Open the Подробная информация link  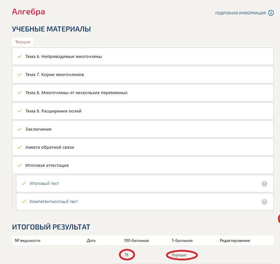click(240, 13)
